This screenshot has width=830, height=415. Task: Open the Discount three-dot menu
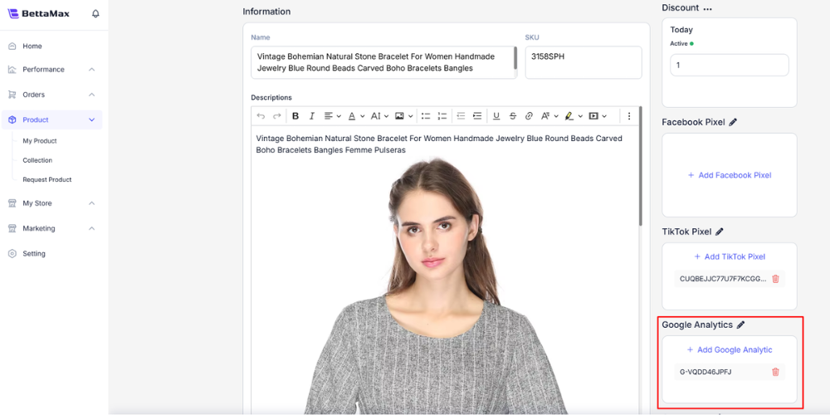707,8
